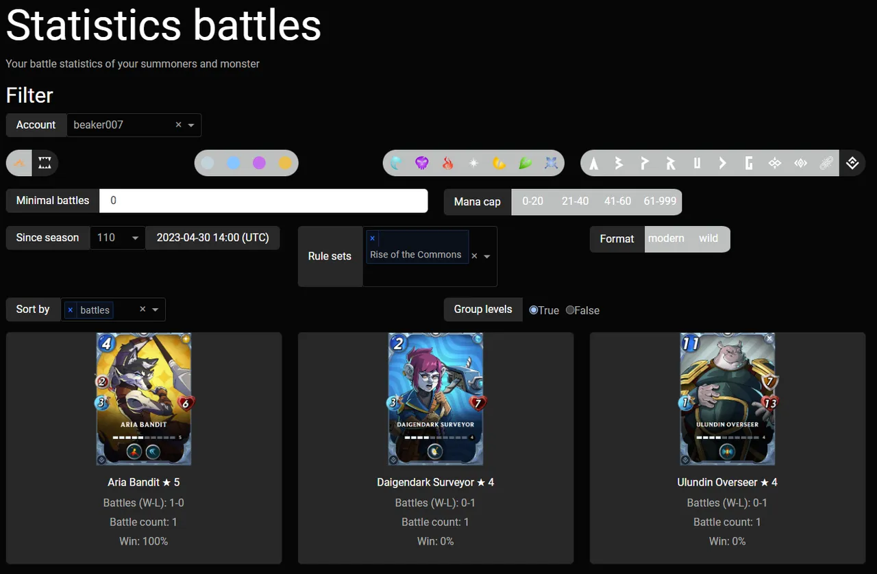Filter by Promo edition 'P' rune icon
Screen dimensions: 877x574
pyautogui.click(x=645, y=163)
